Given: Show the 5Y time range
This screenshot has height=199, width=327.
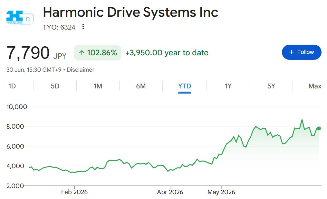Looking at the screenshot, I should point(271,86).
